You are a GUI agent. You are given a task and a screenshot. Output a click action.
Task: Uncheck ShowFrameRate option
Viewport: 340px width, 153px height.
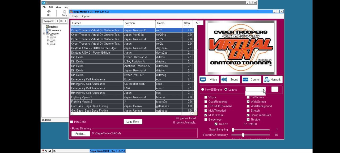coord(248,115)
